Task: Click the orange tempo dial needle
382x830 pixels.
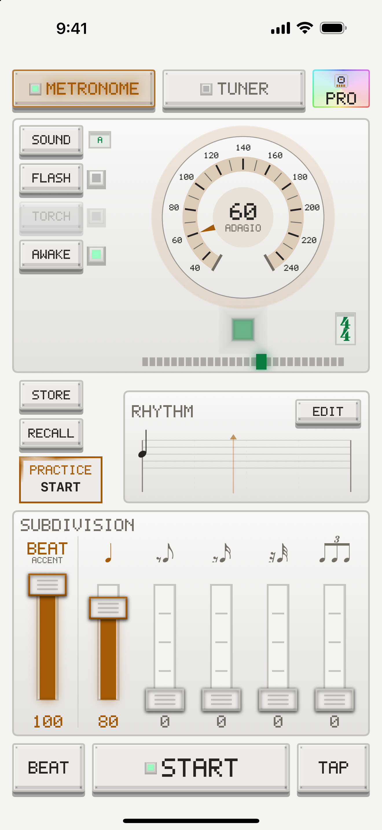Action: pos(208,228)
